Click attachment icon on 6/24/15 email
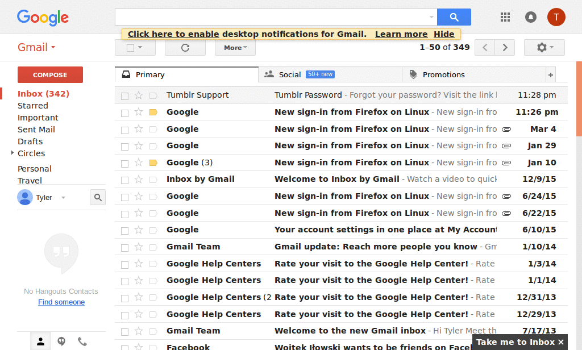 [x=506, y=197]
